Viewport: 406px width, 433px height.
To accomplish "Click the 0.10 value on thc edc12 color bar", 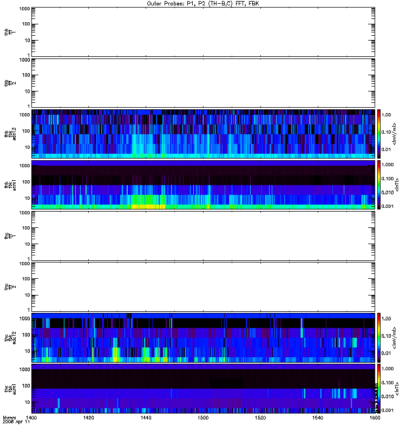I will click(386, 336).
